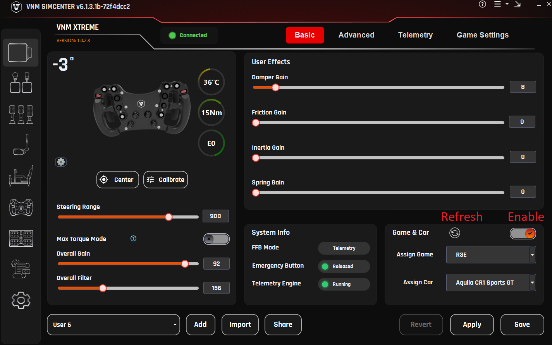Click the FFB Mode Telemetry indicator
552x345 pixels.
coord(344,248)
